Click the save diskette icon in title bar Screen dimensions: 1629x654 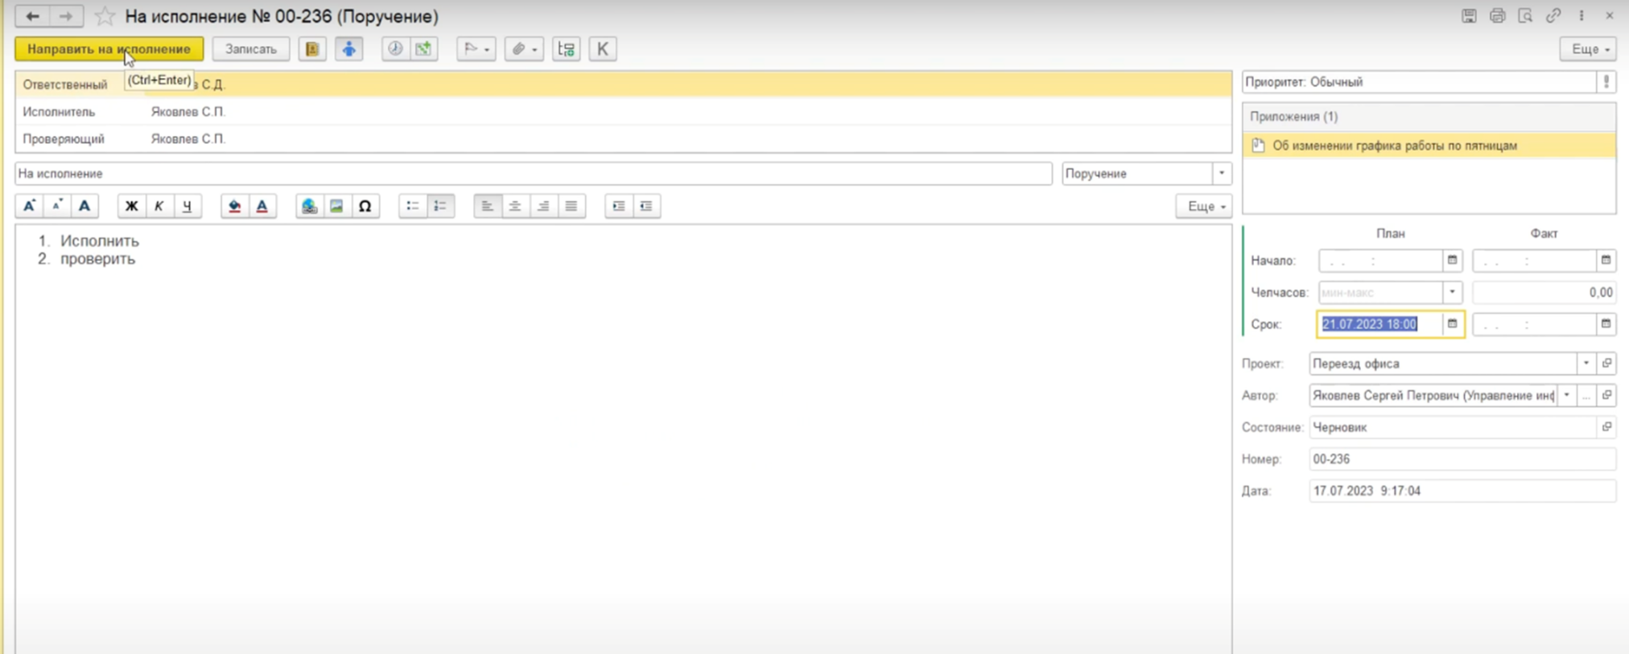point(1469,16)
